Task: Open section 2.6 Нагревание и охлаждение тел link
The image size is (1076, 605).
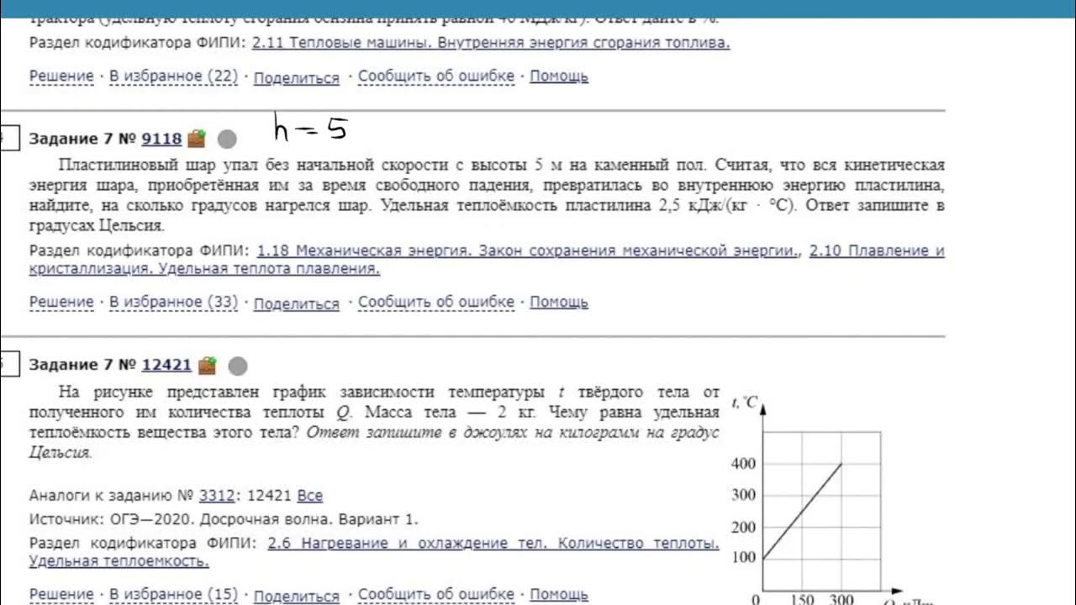Action: (374, 552)
